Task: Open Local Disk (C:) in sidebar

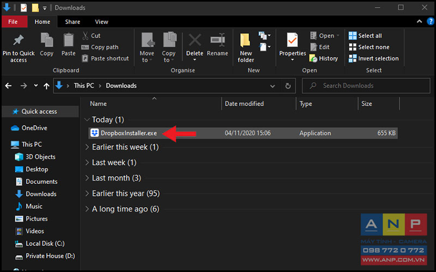Action: tap(39, 244)
